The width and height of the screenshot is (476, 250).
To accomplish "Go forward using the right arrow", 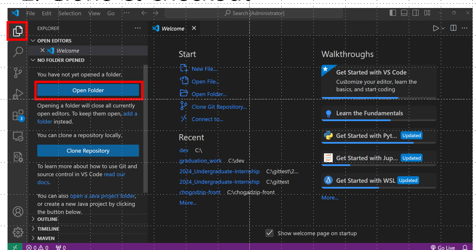I will [x=156, y=13].
